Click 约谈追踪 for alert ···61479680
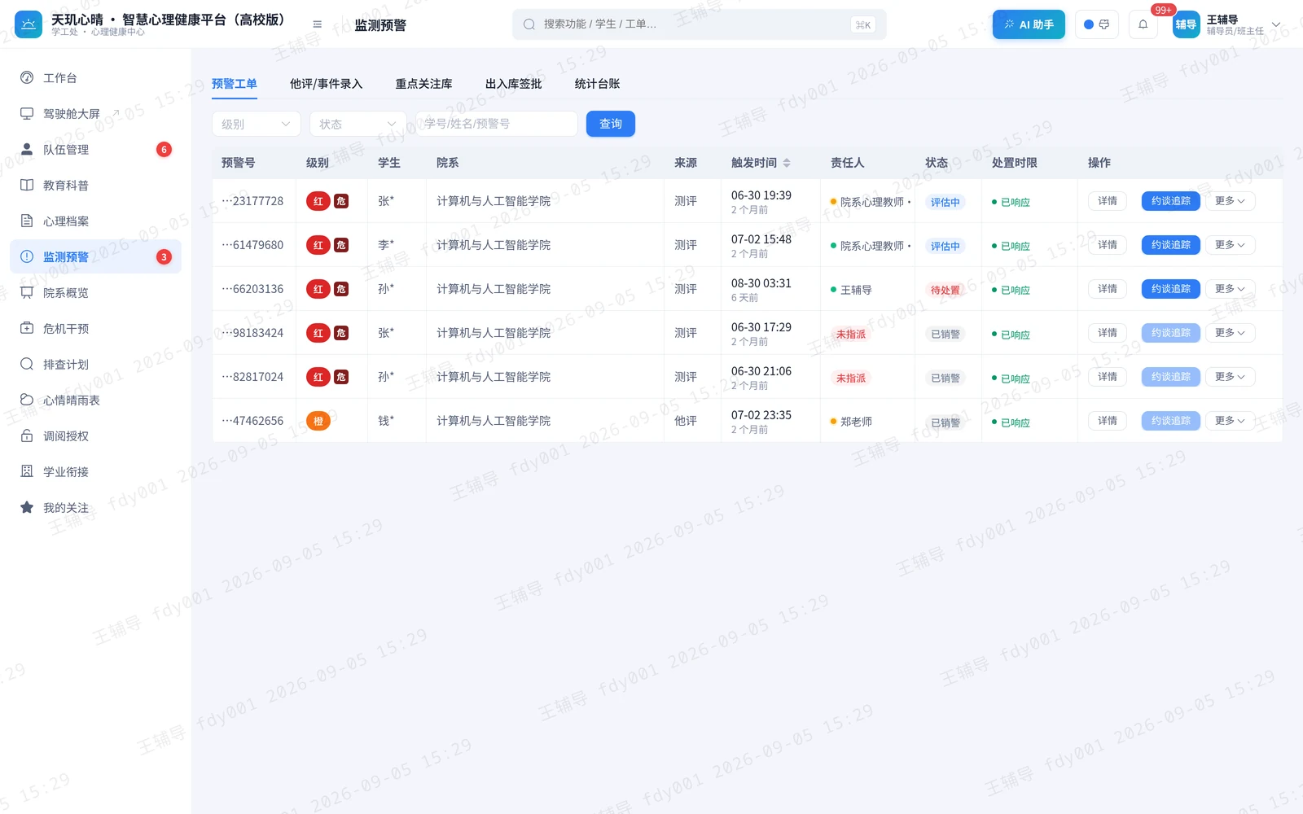The width and height of the screenshot is (1303, 814). 1171,245
